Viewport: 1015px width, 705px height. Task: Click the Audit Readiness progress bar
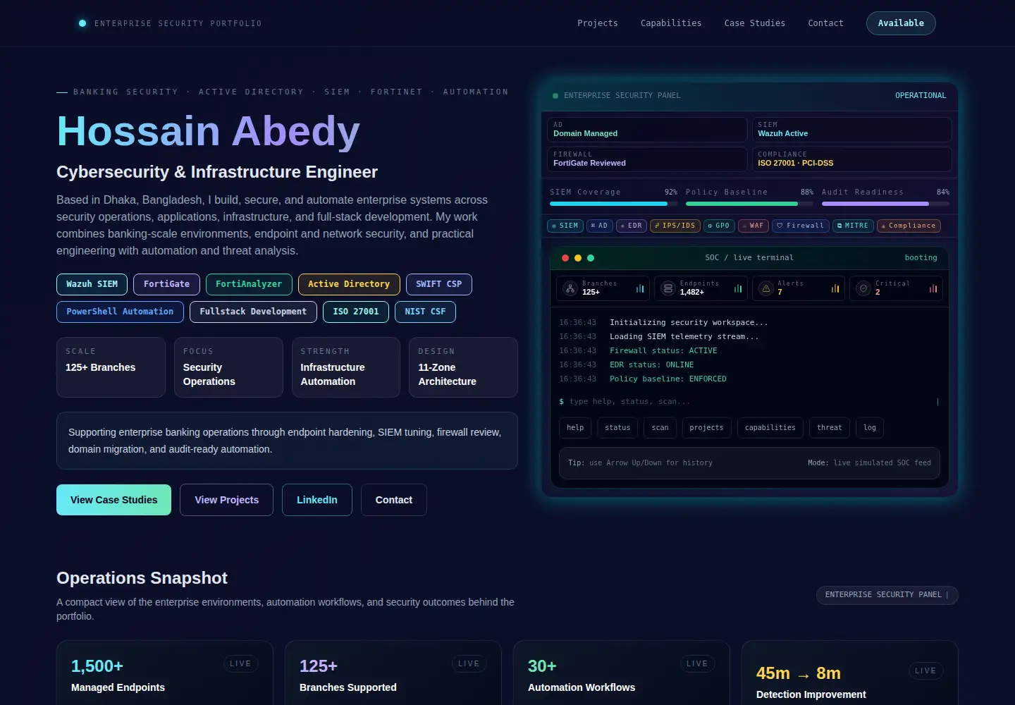pyautogui.click(x=885, y=204)
